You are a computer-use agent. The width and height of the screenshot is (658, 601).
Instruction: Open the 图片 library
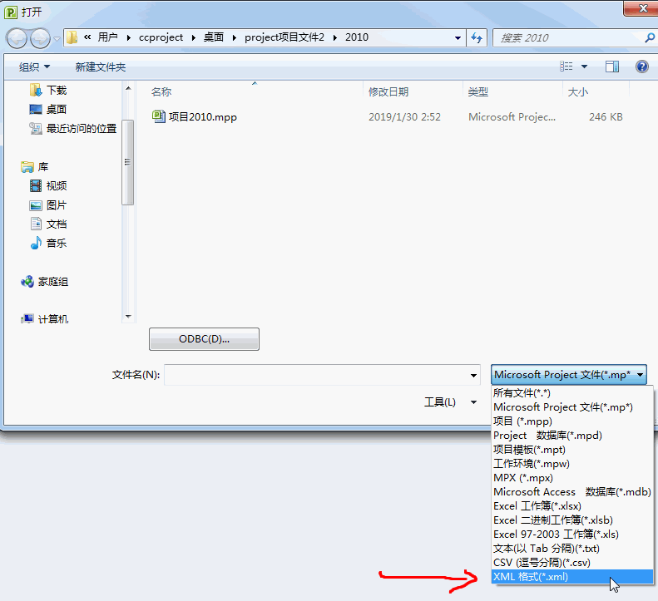(x=48, y=205)
